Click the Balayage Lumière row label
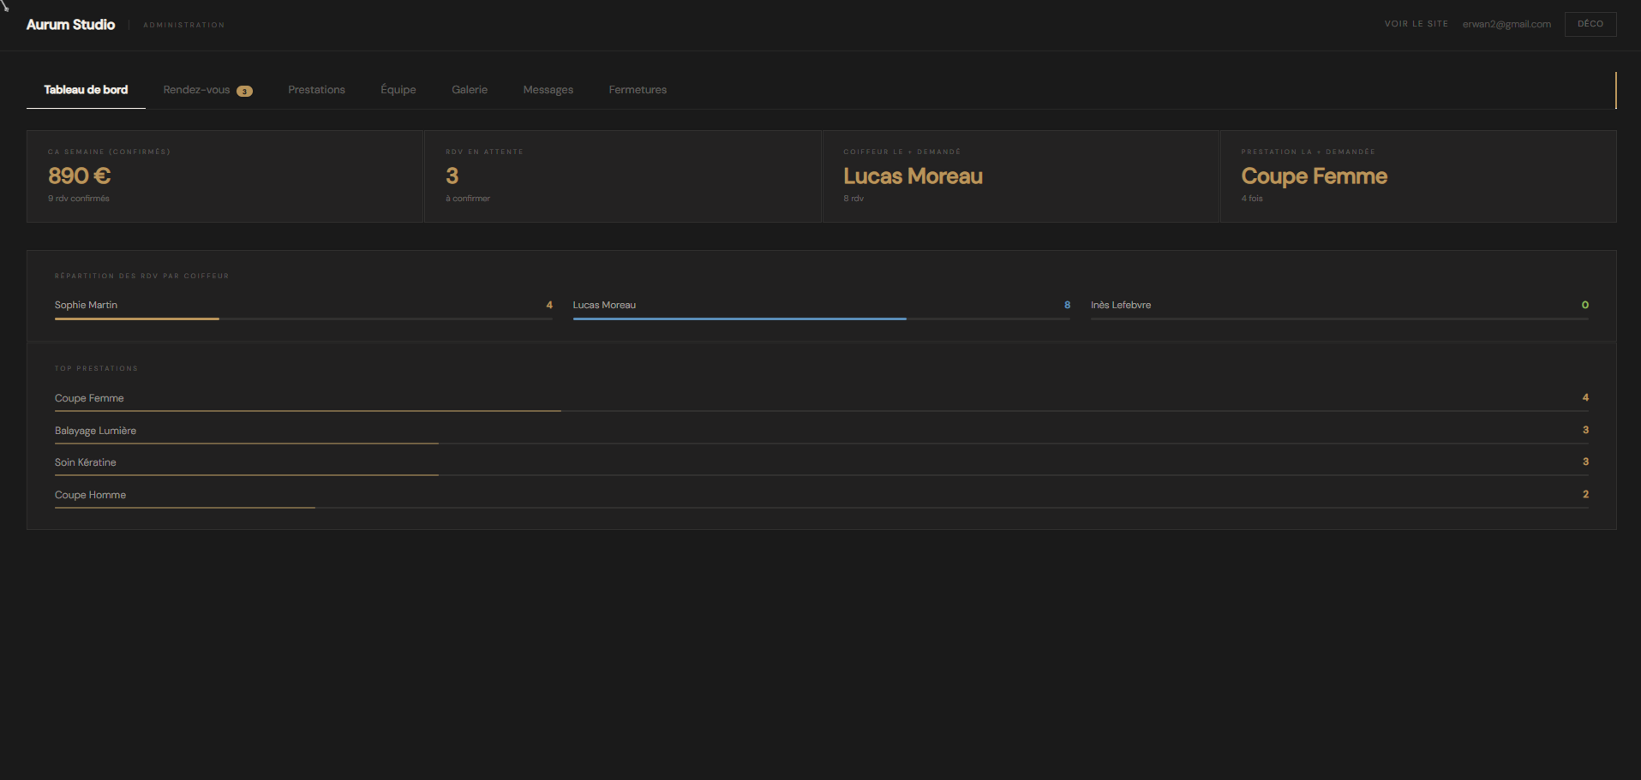This screenshot has width=1641, height=780. tap(95, 431)
